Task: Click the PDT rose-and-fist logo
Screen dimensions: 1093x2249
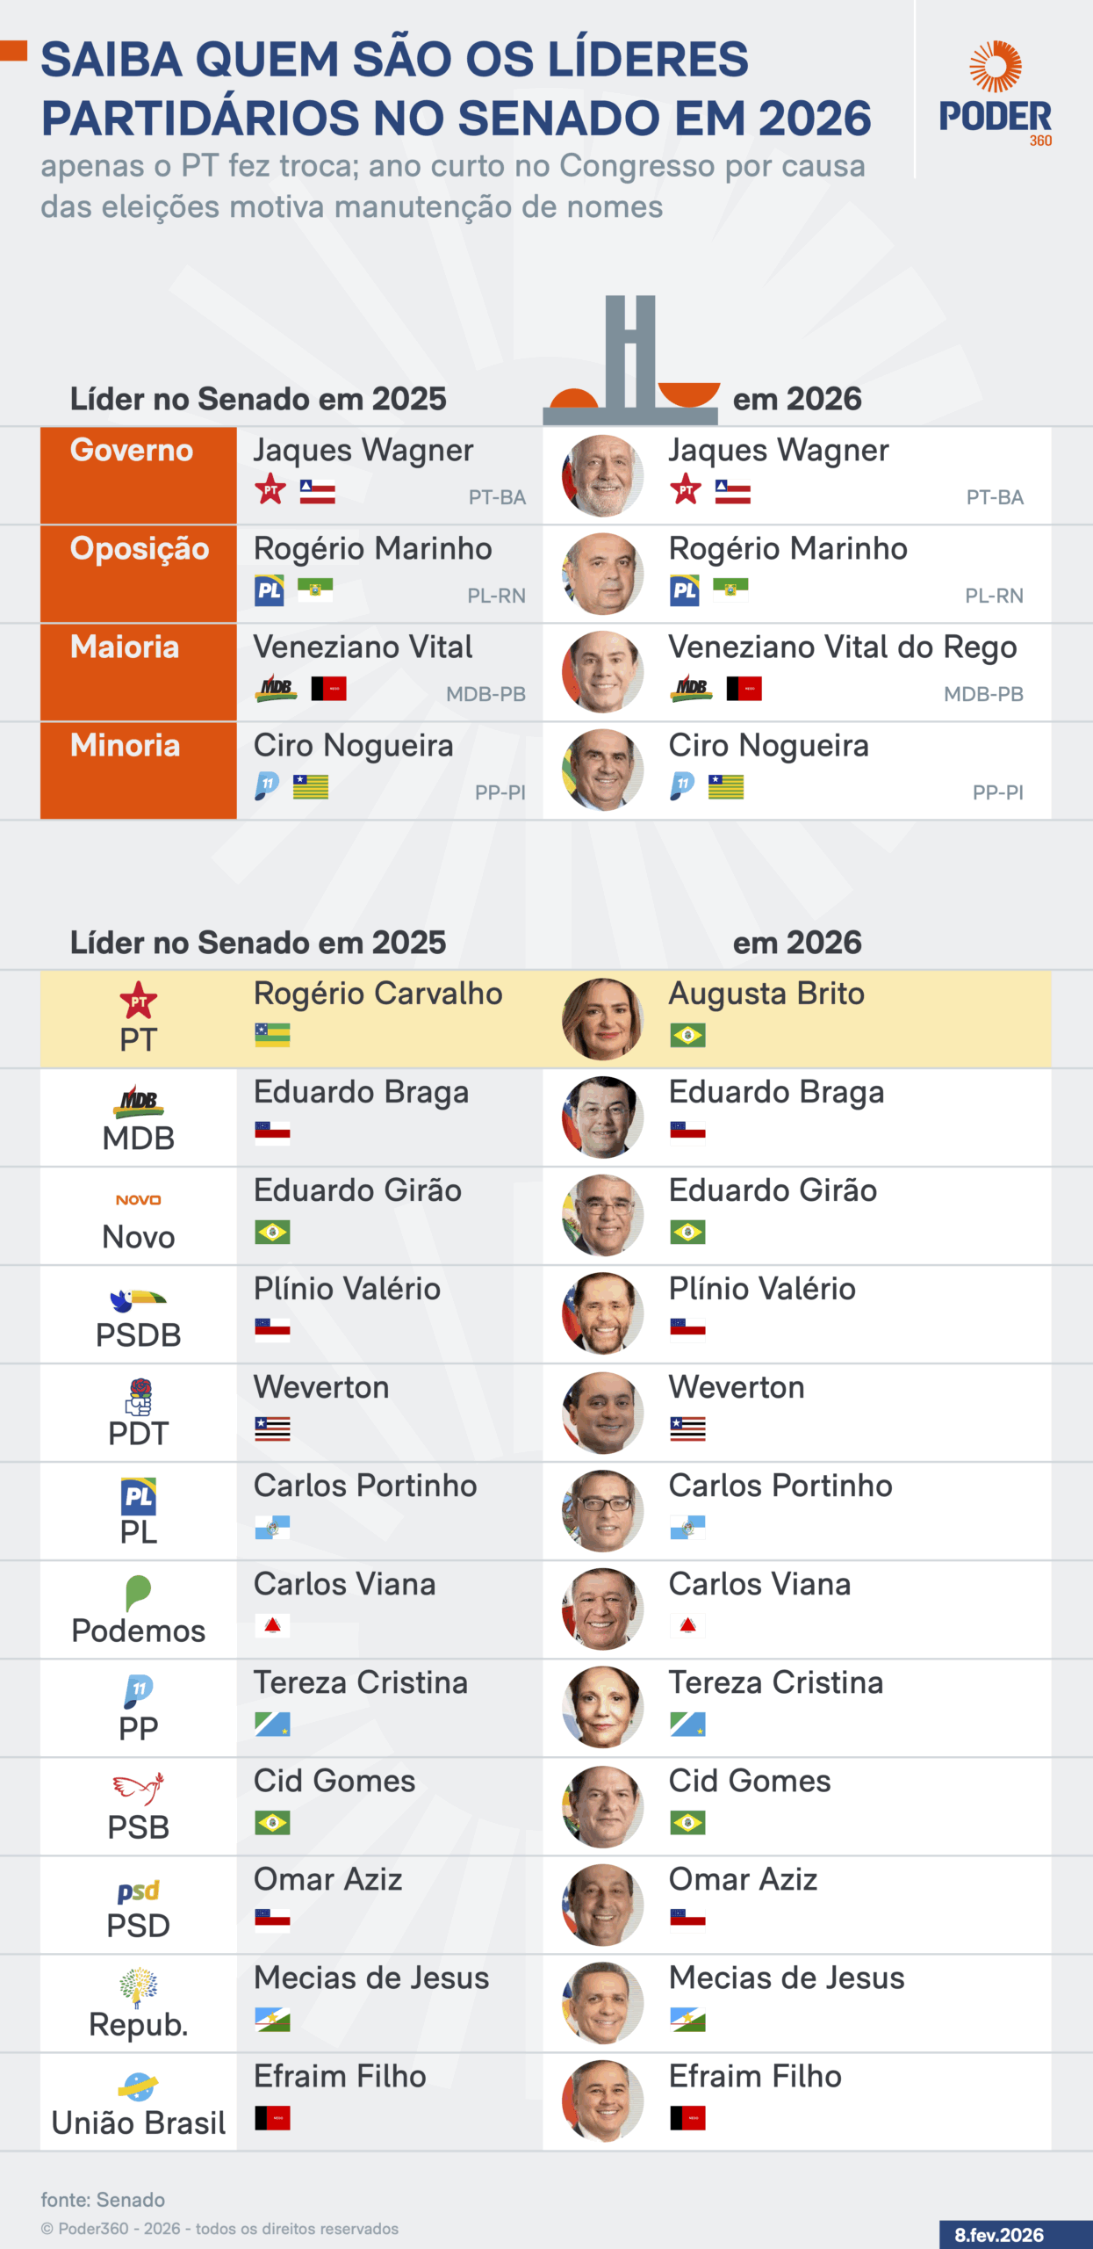Action: pyautogui.click(x=139, y=1397)
